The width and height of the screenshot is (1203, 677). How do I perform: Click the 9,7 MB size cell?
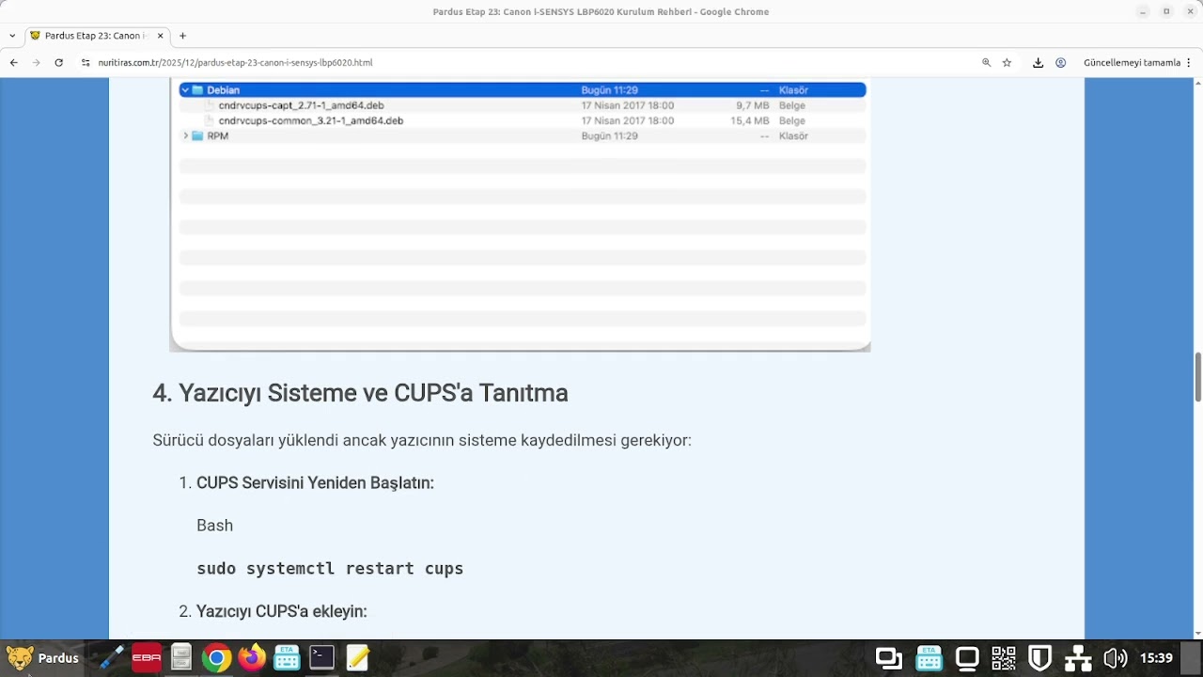(x=752, y=105)
